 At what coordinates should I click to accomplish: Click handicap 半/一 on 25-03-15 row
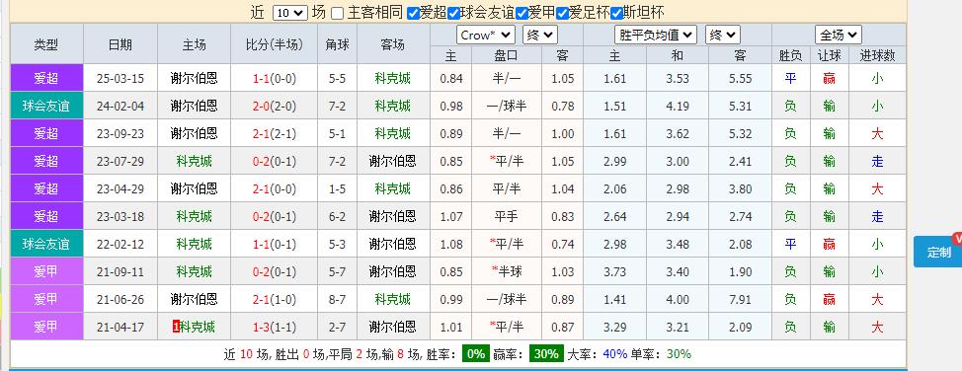[x=506, y=78]
